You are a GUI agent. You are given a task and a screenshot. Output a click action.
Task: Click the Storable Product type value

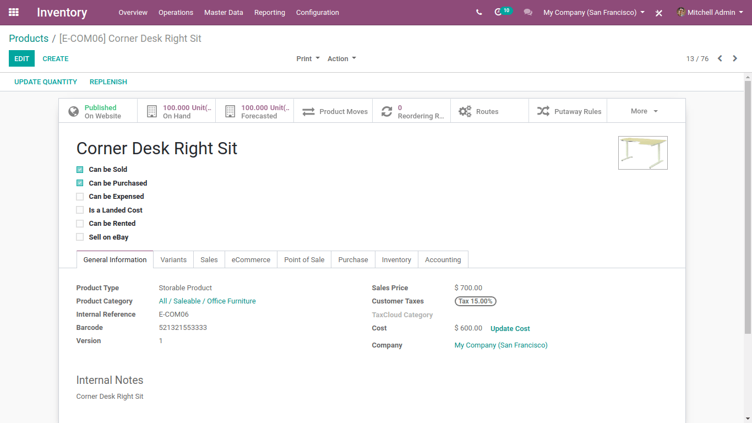click(186, 288)
